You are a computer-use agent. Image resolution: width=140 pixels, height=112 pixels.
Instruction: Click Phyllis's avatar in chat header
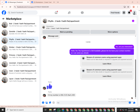point(45,21)
